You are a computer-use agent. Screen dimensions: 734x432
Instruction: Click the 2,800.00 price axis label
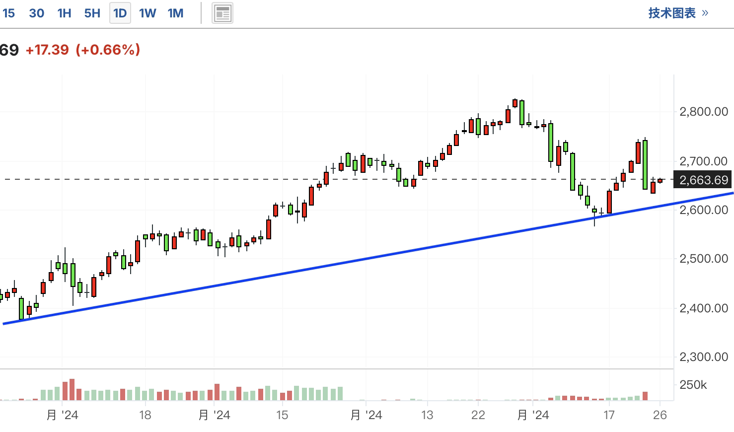tap(703, 112)
